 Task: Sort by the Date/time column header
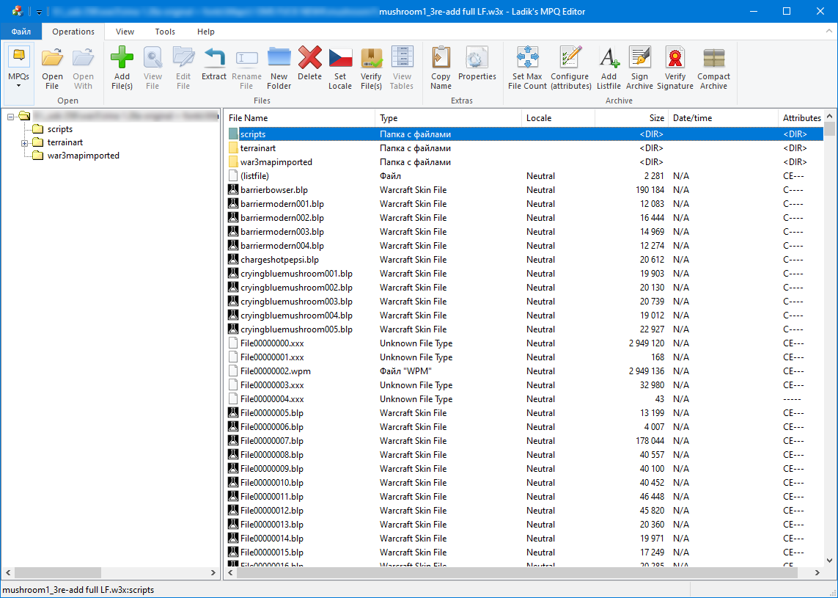pyautogui.click(x=723, y=118)
